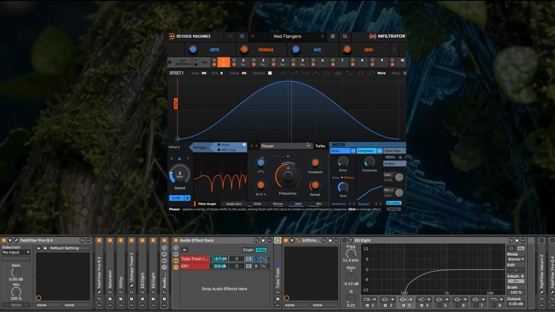
Task: Toggle FabFilter Pro-Q 4 device on/off
Action: [4, 240]
